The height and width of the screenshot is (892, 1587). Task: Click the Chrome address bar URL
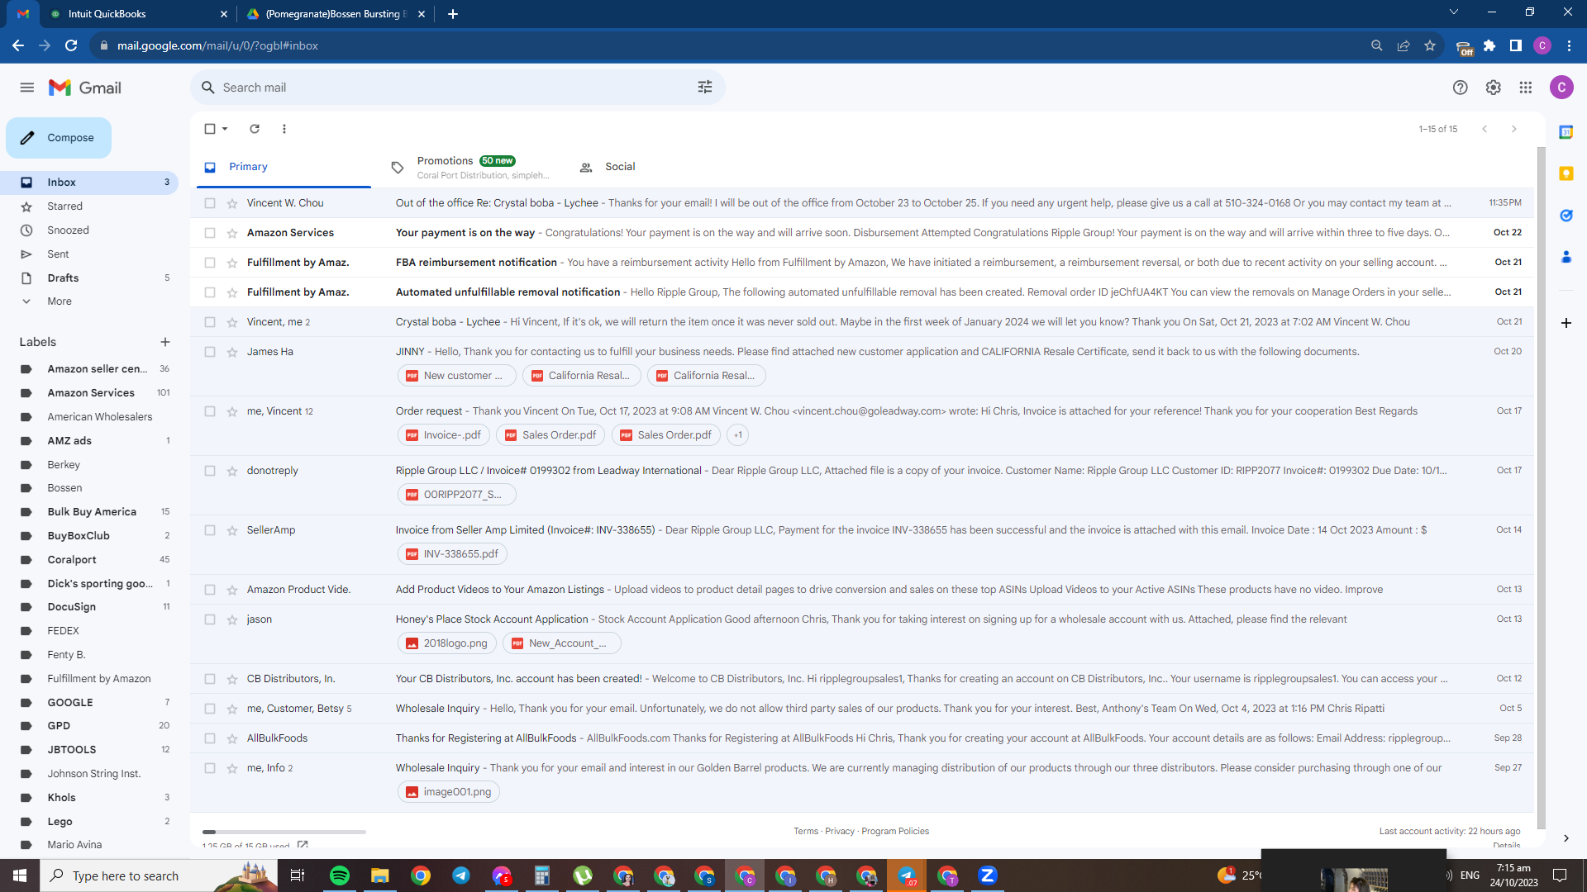point(217,46)
